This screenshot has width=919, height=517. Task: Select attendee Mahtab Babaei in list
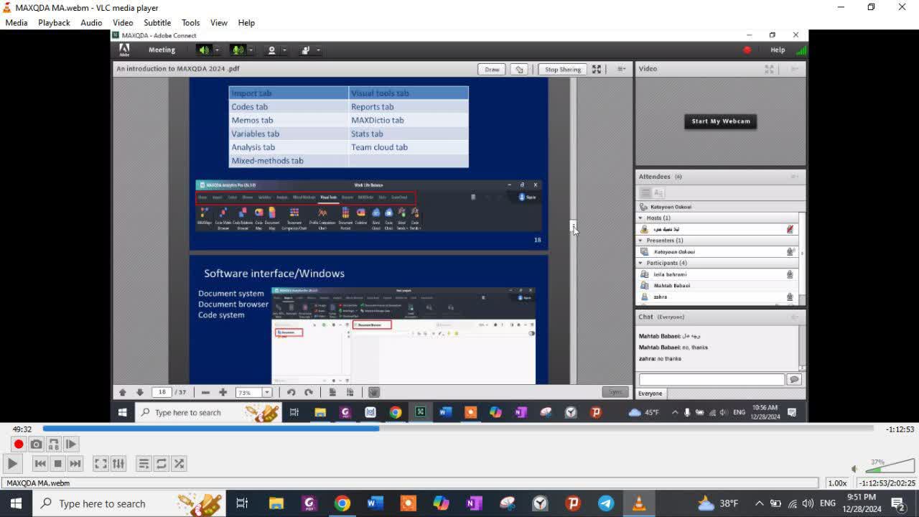[671, 286]
